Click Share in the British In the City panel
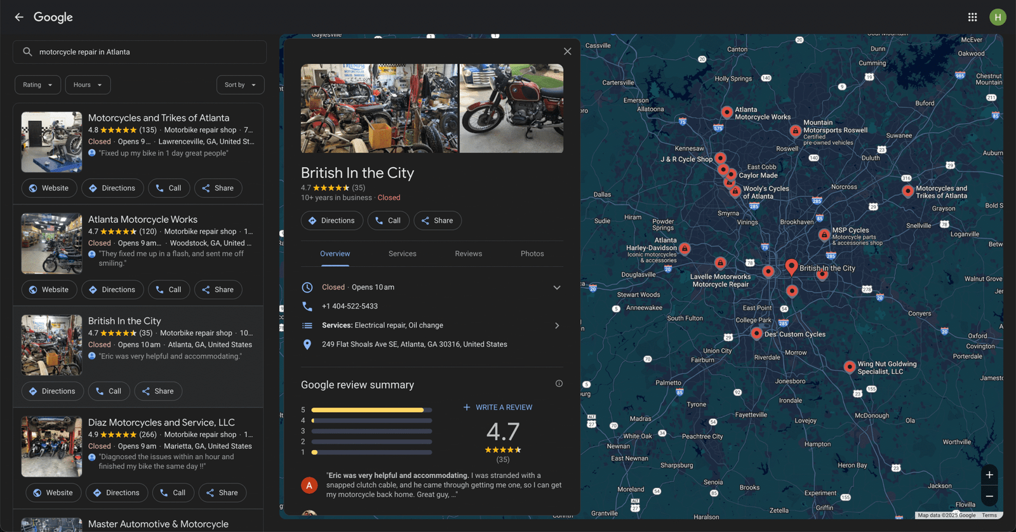Screen dimensions: 1016x532 click(438, 220)
